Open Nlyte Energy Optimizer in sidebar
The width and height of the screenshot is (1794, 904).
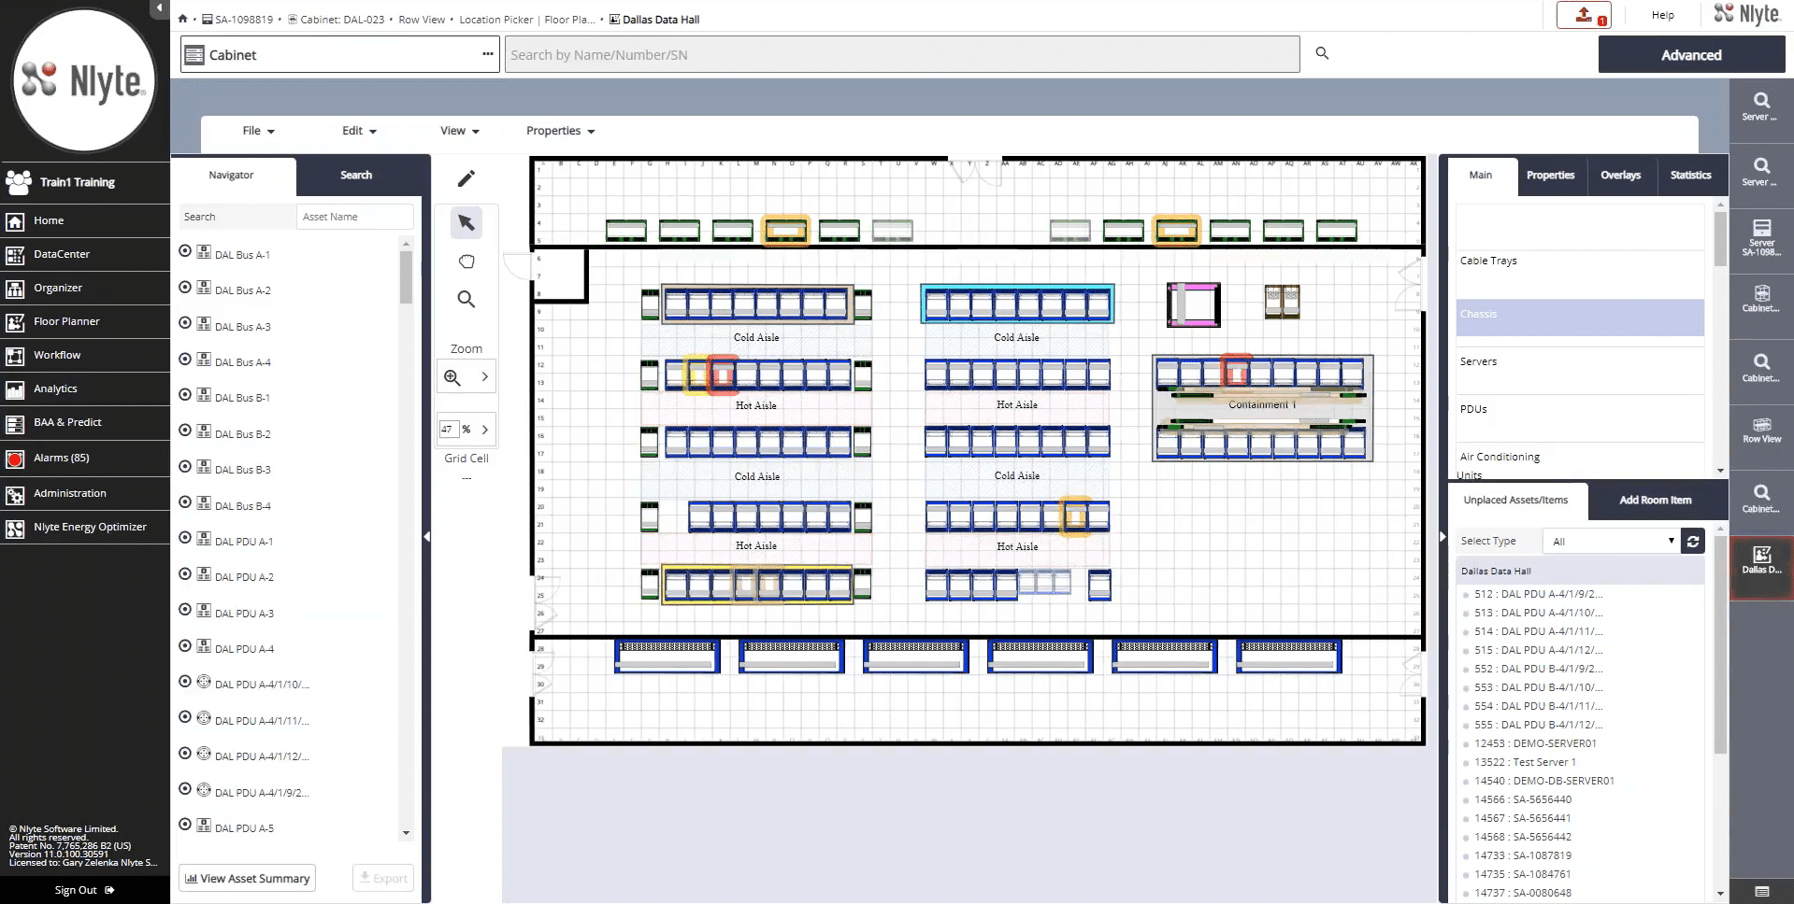coord(85,528)
